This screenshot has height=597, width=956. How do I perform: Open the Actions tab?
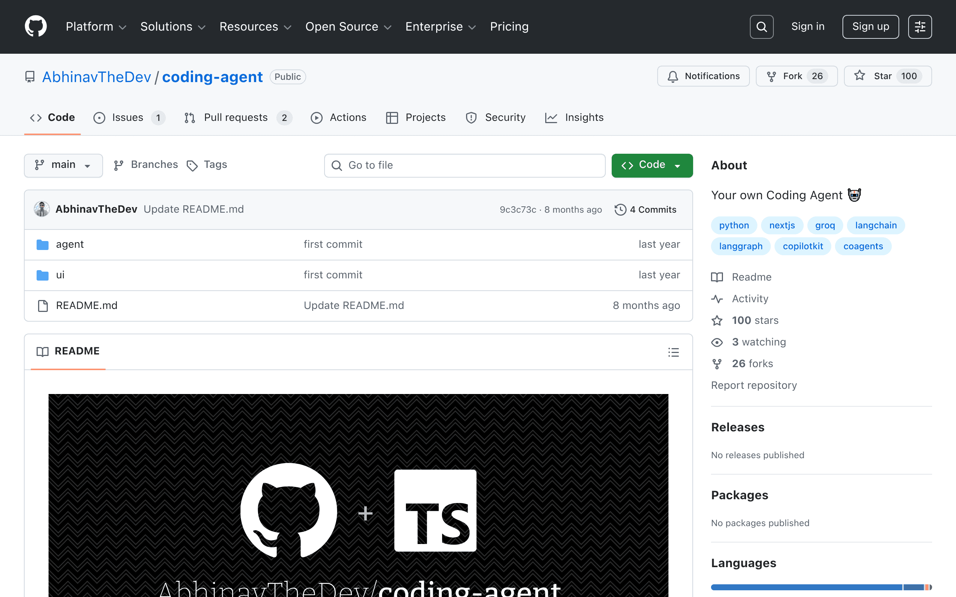tap(339, 118)
